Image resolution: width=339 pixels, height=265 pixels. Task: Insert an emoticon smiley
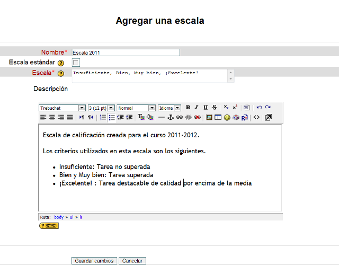[x=227, y=117]
